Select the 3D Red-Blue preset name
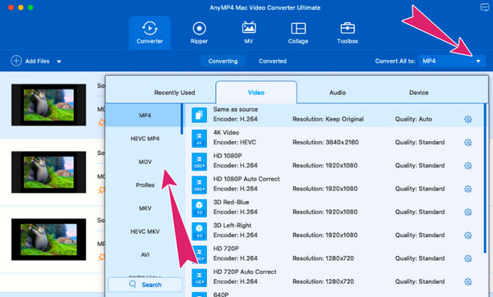 click(x=231, y=202)
